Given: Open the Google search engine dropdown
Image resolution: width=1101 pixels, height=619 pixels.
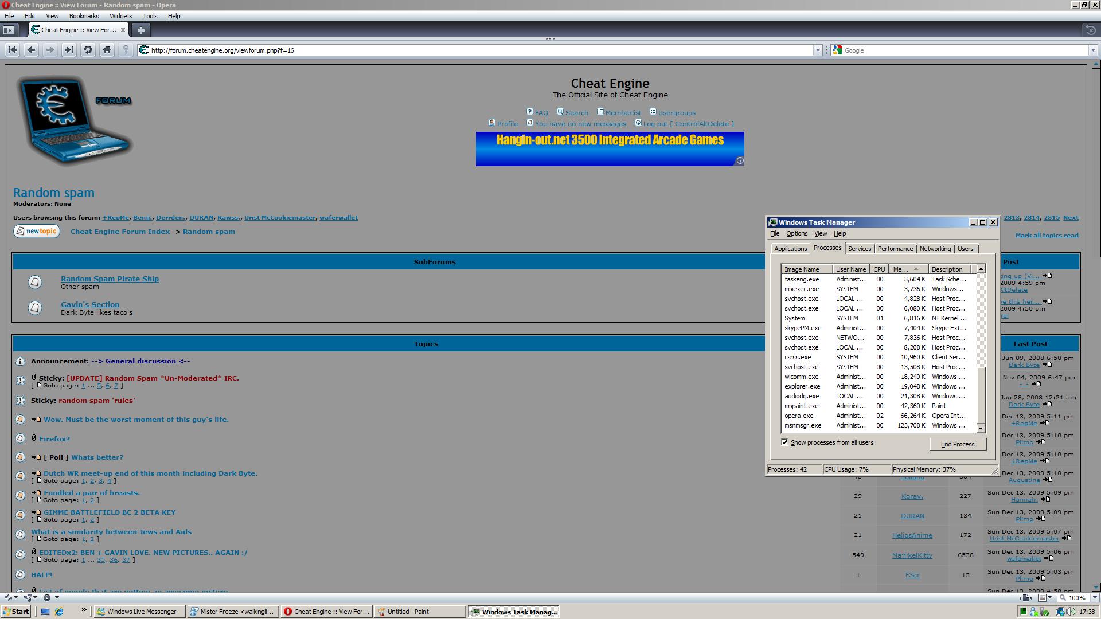Looking at the screenshot, I should pyautogui.click(x=1092, y=50).
